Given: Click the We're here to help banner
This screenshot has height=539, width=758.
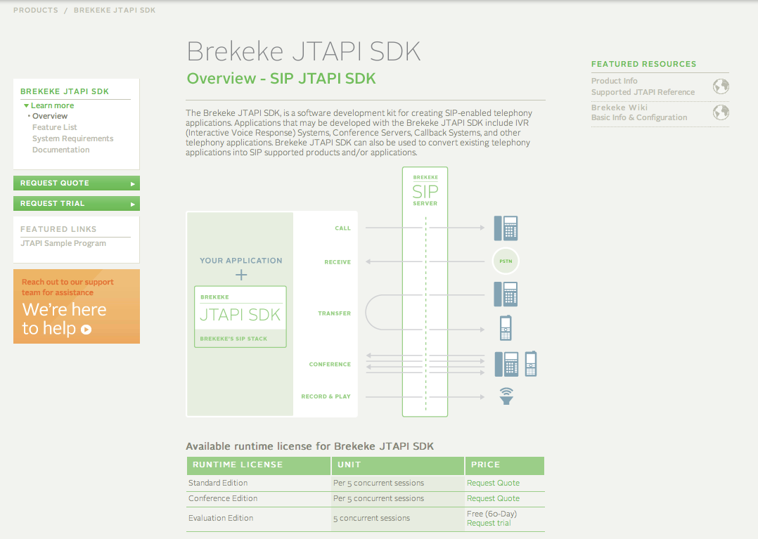Looking at the screenshot, I should coord(77,306).
